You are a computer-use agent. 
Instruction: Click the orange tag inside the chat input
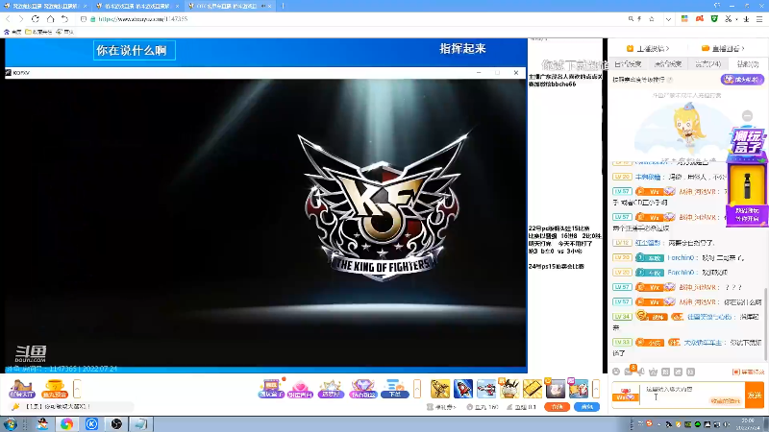pos(725,401)
